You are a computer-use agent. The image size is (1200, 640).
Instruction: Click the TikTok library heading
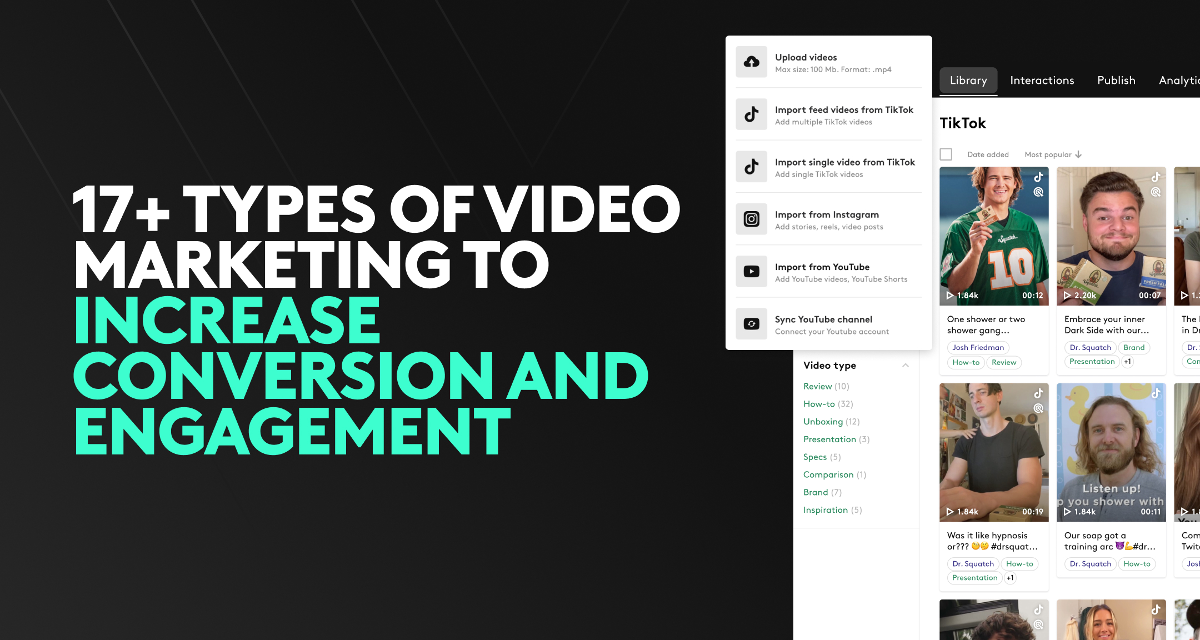click(963, 123)
